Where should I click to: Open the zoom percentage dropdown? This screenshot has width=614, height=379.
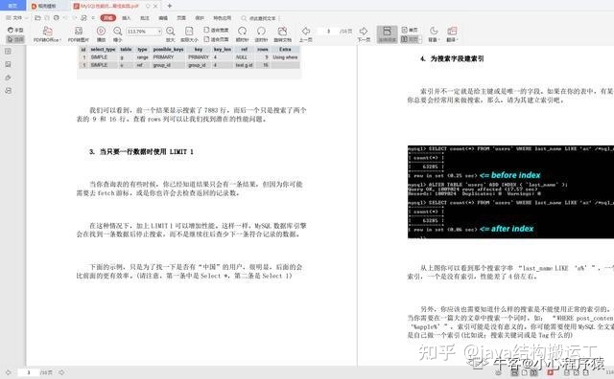click(159, 32)
